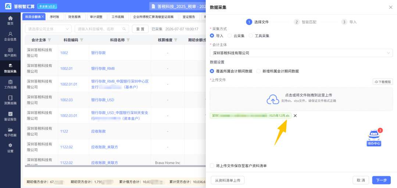Image resolution: width=397 pixels, height=188 pixels.
Task: Switch to 审计调整 tab
Action: tap(96, 17)
